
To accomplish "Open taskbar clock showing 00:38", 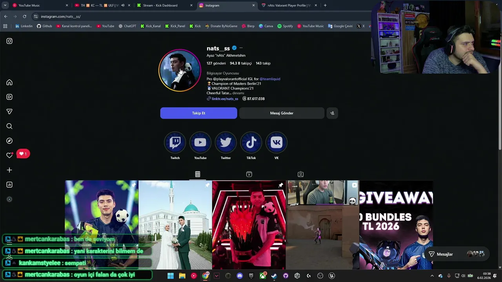I will [485, 276].
